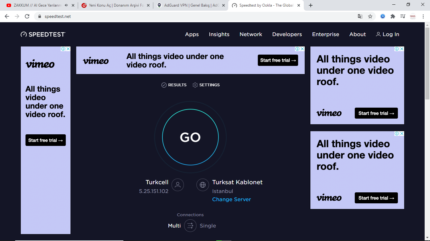Click the Vimeo logo in top banner ad

click(96, 61)
